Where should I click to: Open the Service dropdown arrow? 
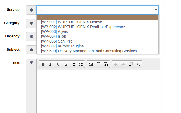(x=156, y=10)
